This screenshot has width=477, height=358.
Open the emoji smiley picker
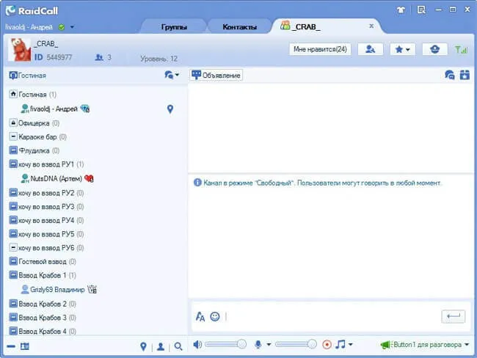point(215,317)
